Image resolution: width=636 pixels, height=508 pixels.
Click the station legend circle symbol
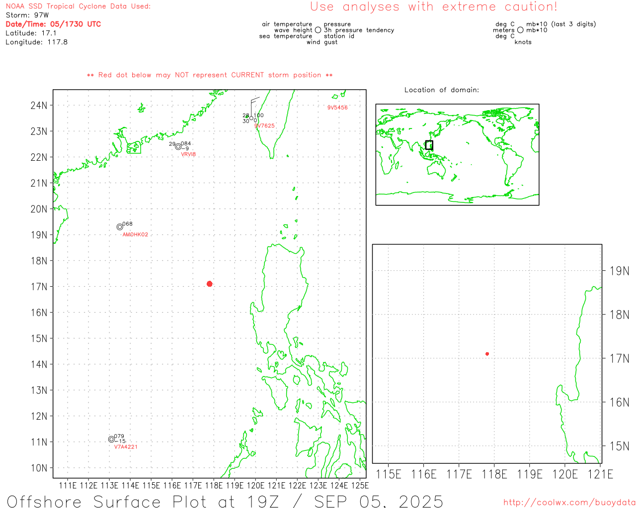[x=318, y=30]
